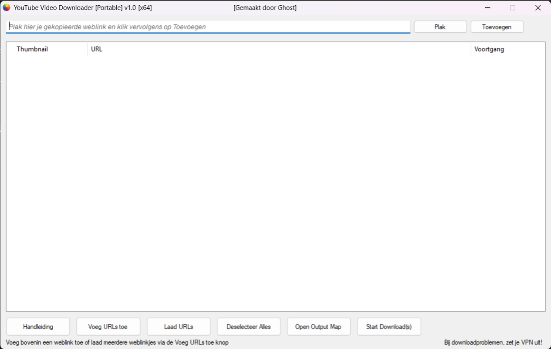The height and width of the screenshot is (349, 551).
Task: Close the YouTube Video Downloader window
Action: coord(538,7)
